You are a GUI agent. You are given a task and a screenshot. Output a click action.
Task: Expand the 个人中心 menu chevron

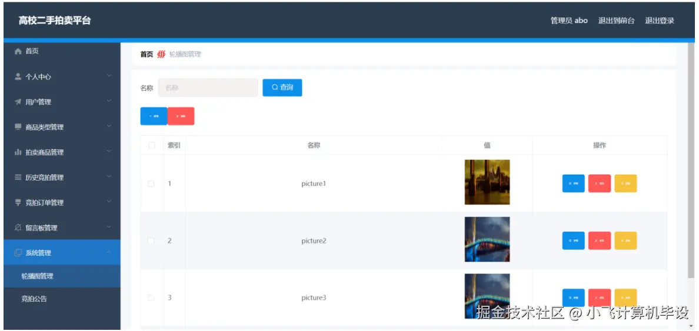109,76
